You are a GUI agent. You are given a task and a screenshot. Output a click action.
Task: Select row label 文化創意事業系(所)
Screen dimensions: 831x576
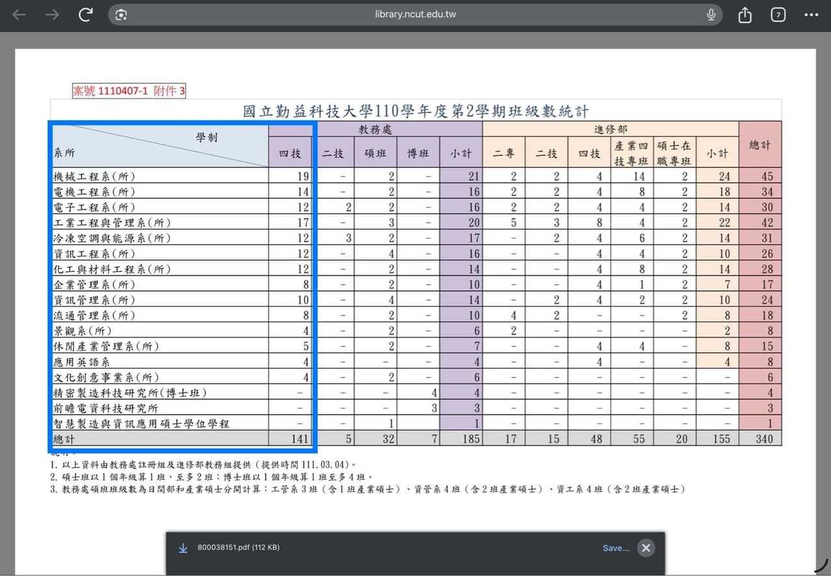[107, 377]
